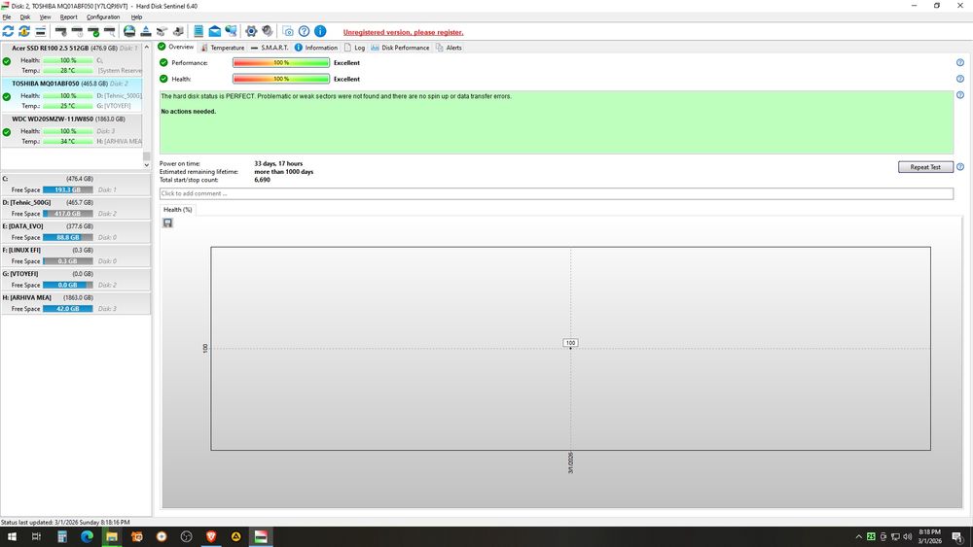Open the Windows notification center icon
The width and height of the screenshot is (973, 547).
(x=958, y=536)
